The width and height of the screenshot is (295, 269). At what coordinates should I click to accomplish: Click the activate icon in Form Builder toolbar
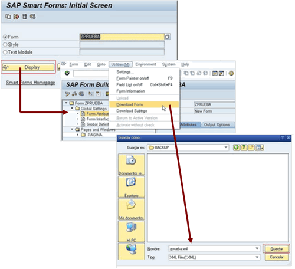pyautogui.click(x=74, y=94)
